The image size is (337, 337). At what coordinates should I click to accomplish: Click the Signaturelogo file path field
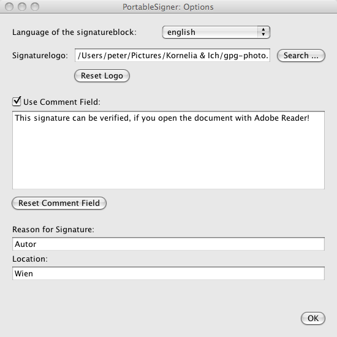coord(172,55)
